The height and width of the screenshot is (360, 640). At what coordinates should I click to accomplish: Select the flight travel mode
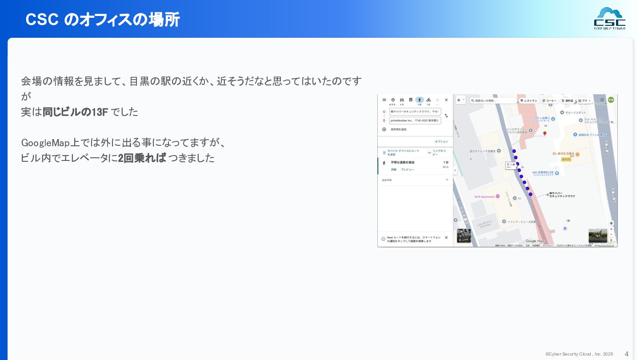pos(437,100)
